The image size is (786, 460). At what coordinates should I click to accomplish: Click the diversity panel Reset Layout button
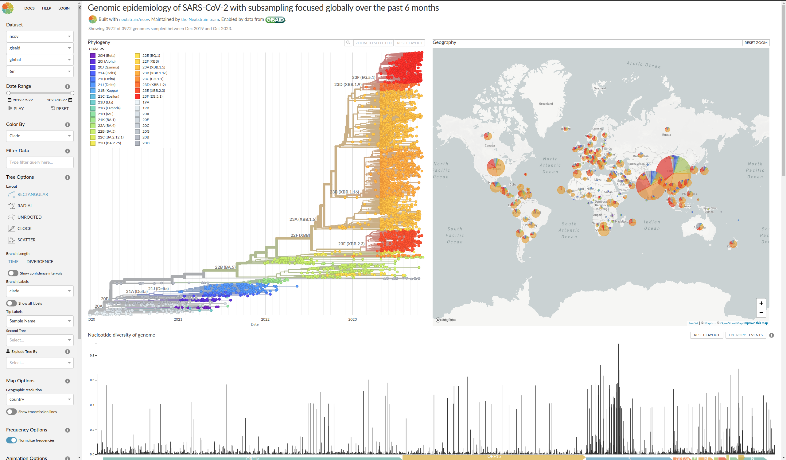(x=706, y=335)
